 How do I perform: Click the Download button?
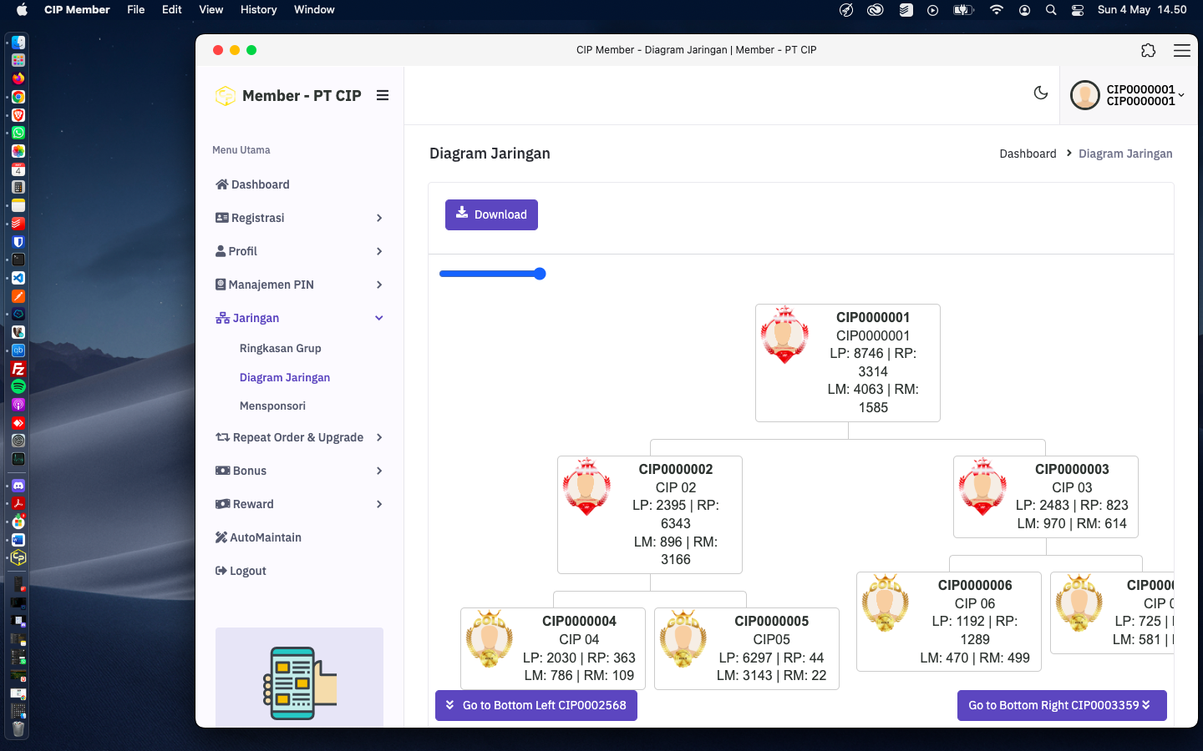[491, 214]
